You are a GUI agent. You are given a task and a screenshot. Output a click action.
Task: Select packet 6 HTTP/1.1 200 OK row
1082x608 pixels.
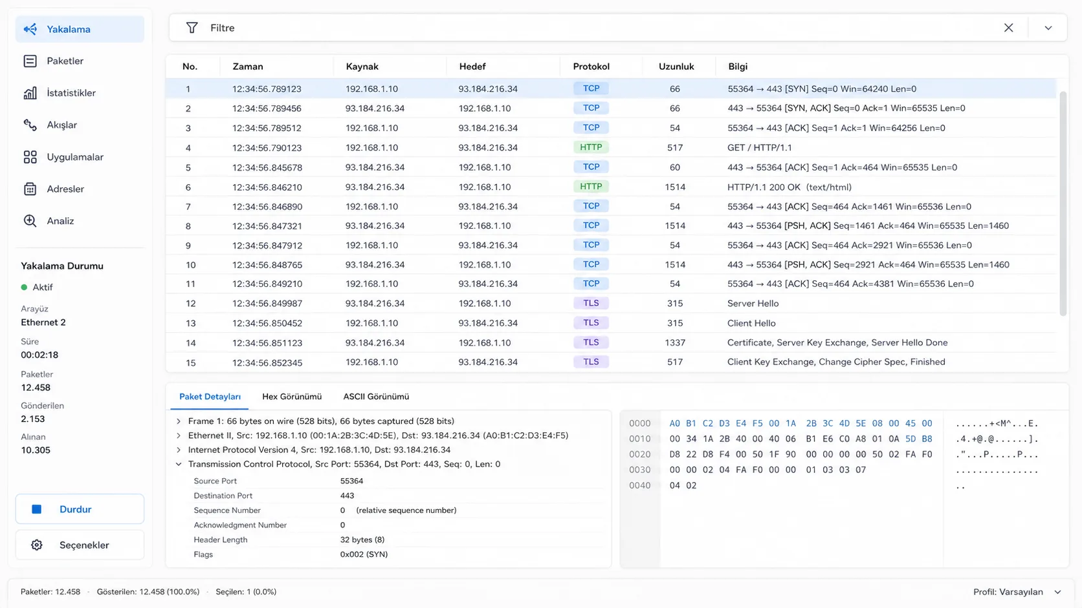tap(611, 187)
